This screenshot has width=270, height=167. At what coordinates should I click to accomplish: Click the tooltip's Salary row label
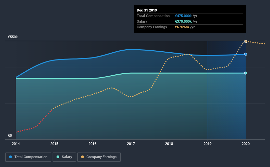pyautogui.click(x=142, y=21)
